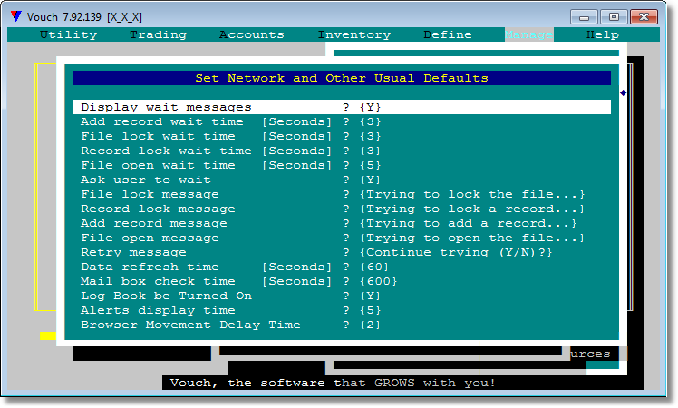Edit the 'Trying to lock the file...' message

pos(472,194)
